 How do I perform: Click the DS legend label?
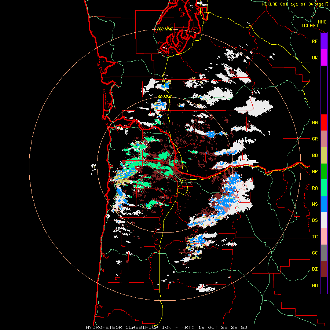pyautogui.click(x=315, y=220)
